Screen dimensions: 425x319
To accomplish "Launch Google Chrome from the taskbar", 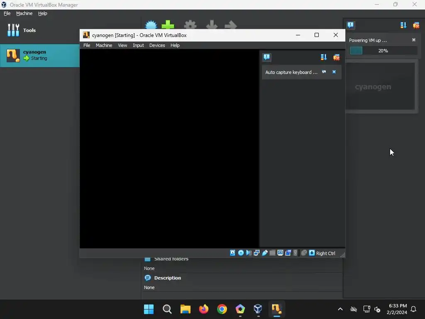I will coord(222,309).
